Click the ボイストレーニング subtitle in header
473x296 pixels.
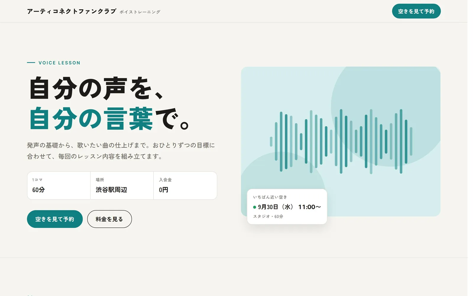point(140,12)
